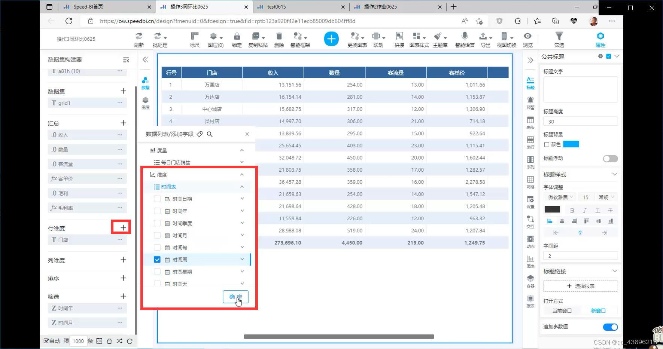Open the 拼接 splice tool
This screenshot has height=349, width=663.
pyautogui.click(x=399, y=39)
